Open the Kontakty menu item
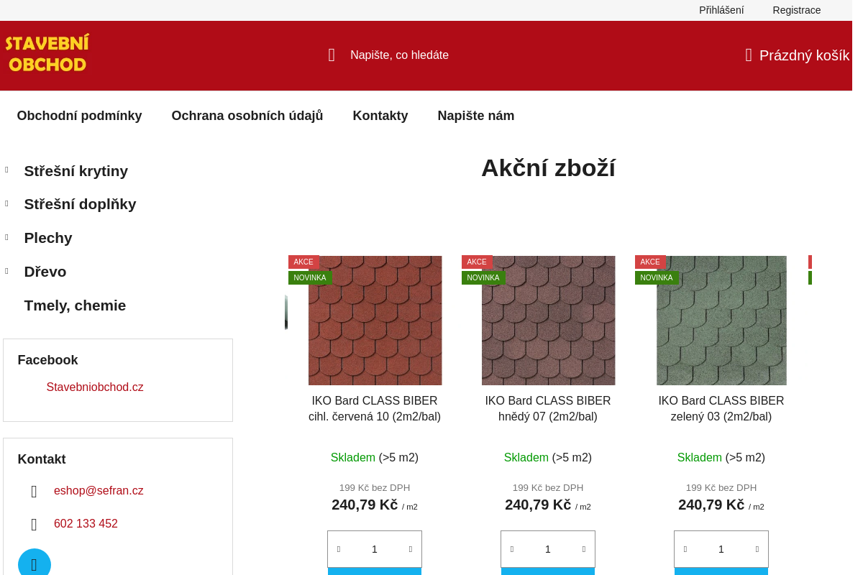 tap(380, 115)
